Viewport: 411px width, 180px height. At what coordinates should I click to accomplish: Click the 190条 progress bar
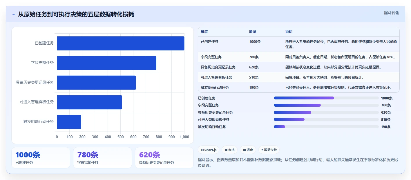pos(326,127)
